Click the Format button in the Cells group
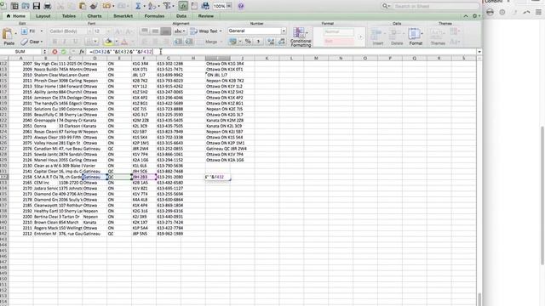The image size is (545, 306). point(416,37)
